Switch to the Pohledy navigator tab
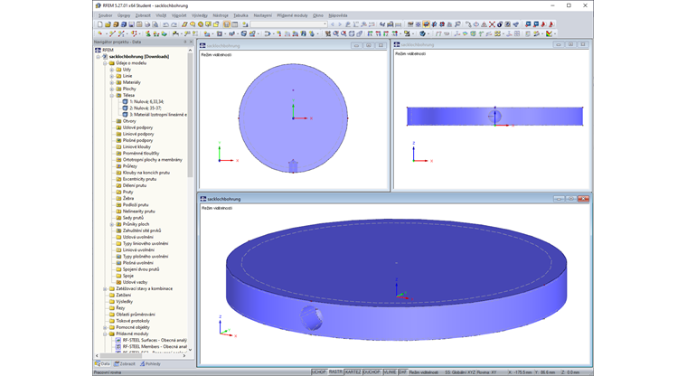 [x=150, y=363]
